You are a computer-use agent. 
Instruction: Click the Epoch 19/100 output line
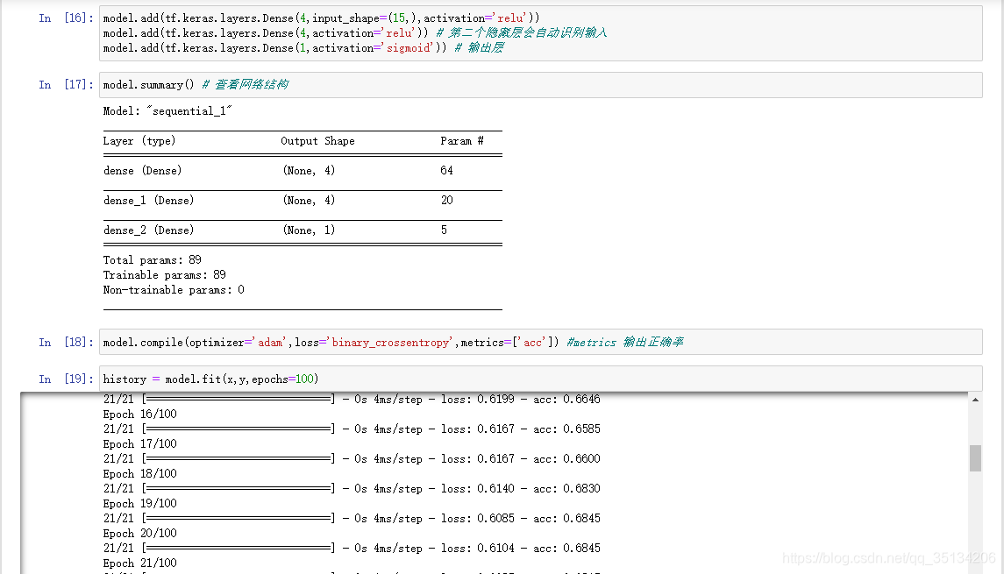140,504
